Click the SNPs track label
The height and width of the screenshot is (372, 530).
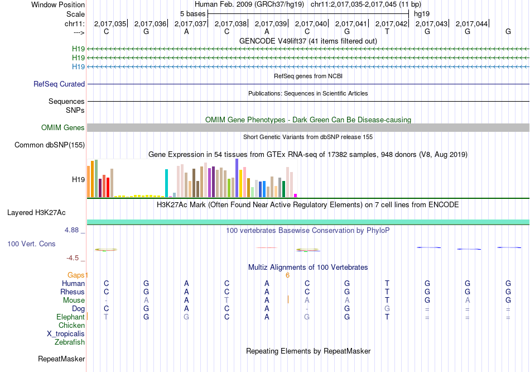pos(75,110)
